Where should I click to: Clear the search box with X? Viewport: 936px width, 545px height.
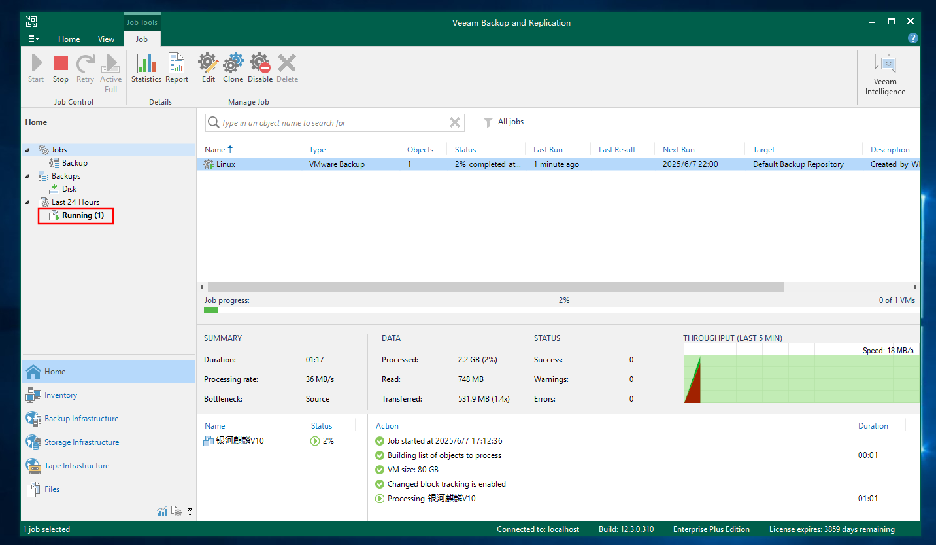455,123
